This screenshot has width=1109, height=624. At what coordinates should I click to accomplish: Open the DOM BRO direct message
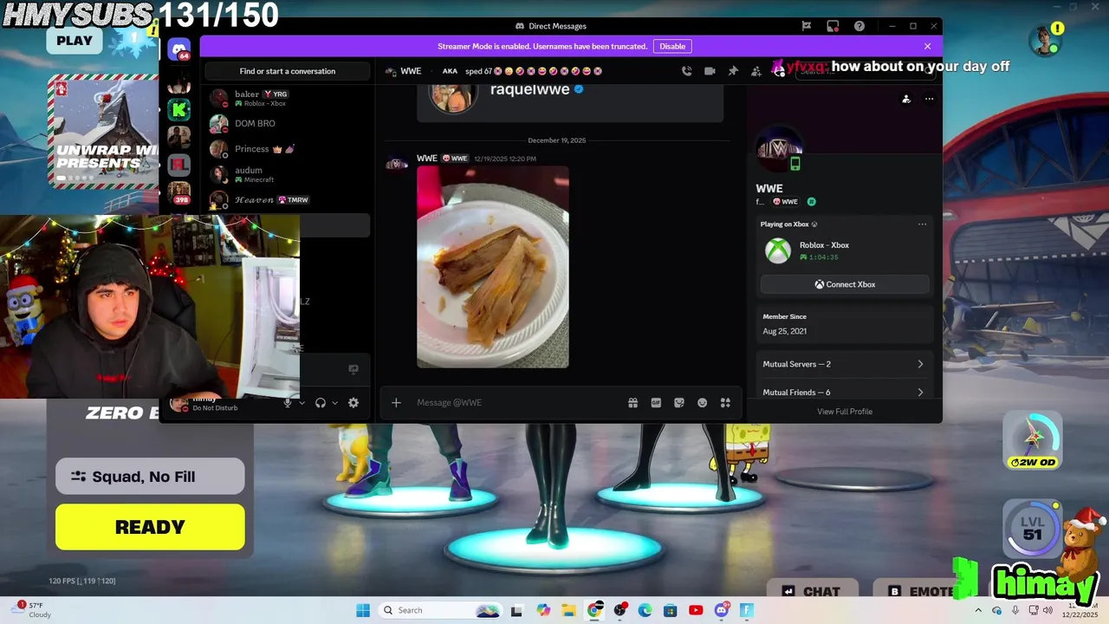tap(288, 123)
